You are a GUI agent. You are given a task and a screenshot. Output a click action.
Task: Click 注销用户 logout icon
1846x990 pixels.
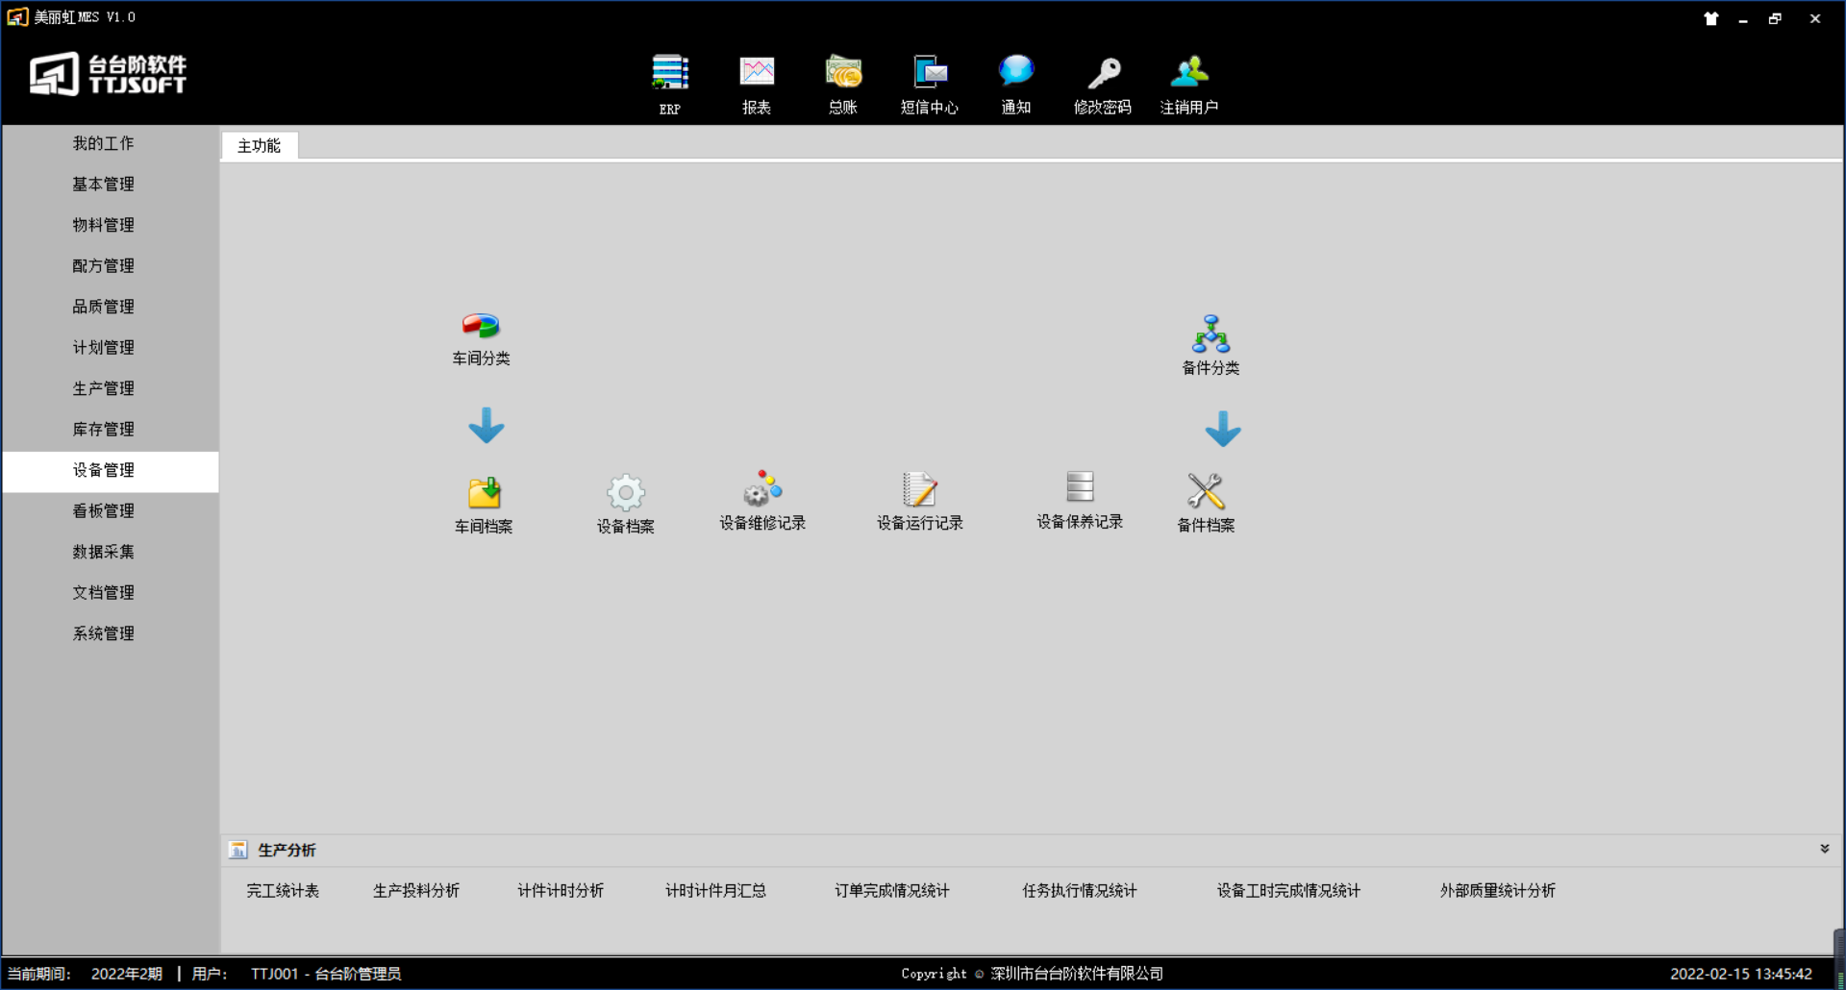[1189, 73]
